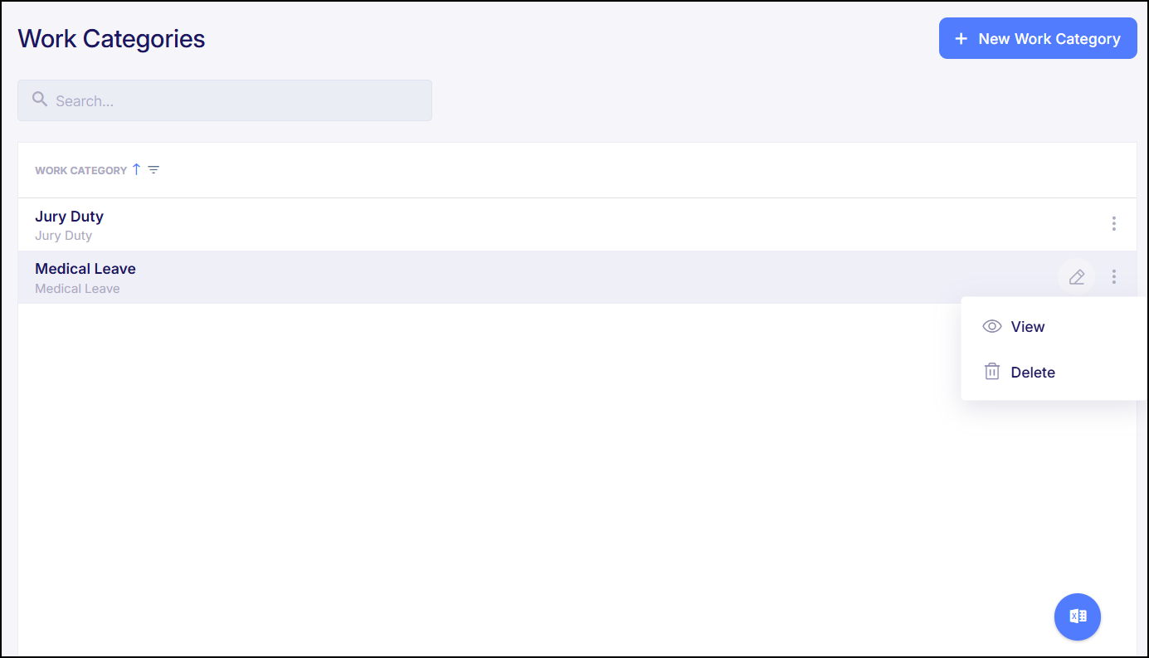The width and height of the screenshot is (1149, 658).
Task: Click the magnifying glass search icon
Action: (39, 100)
